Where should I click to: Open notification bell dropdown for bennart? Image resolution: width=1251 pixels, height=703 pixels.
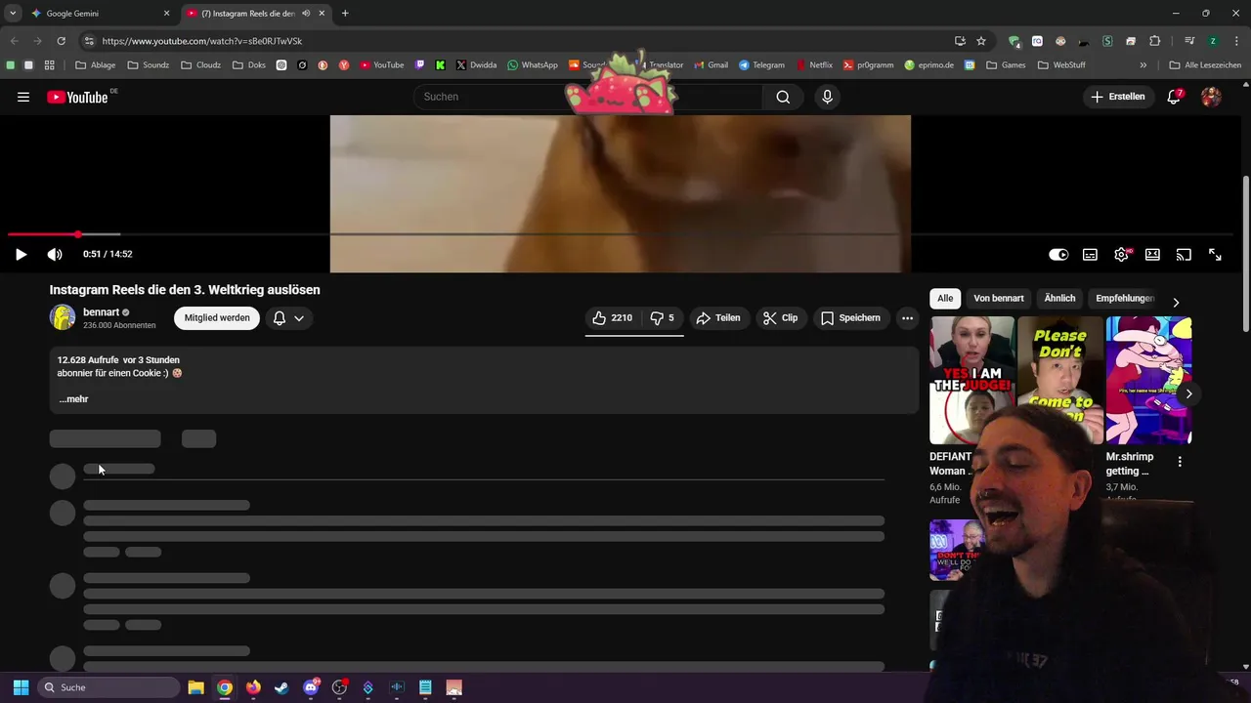click(288, 317)
